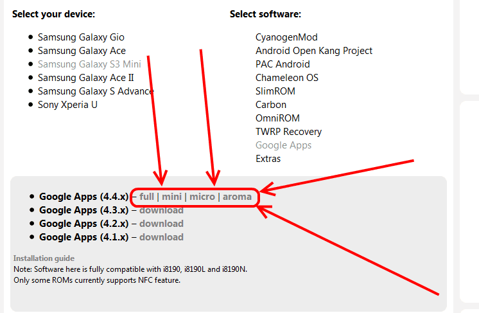This screenshot has height=313, width=479.
Task: Open Extras software category
Action: 268,159
